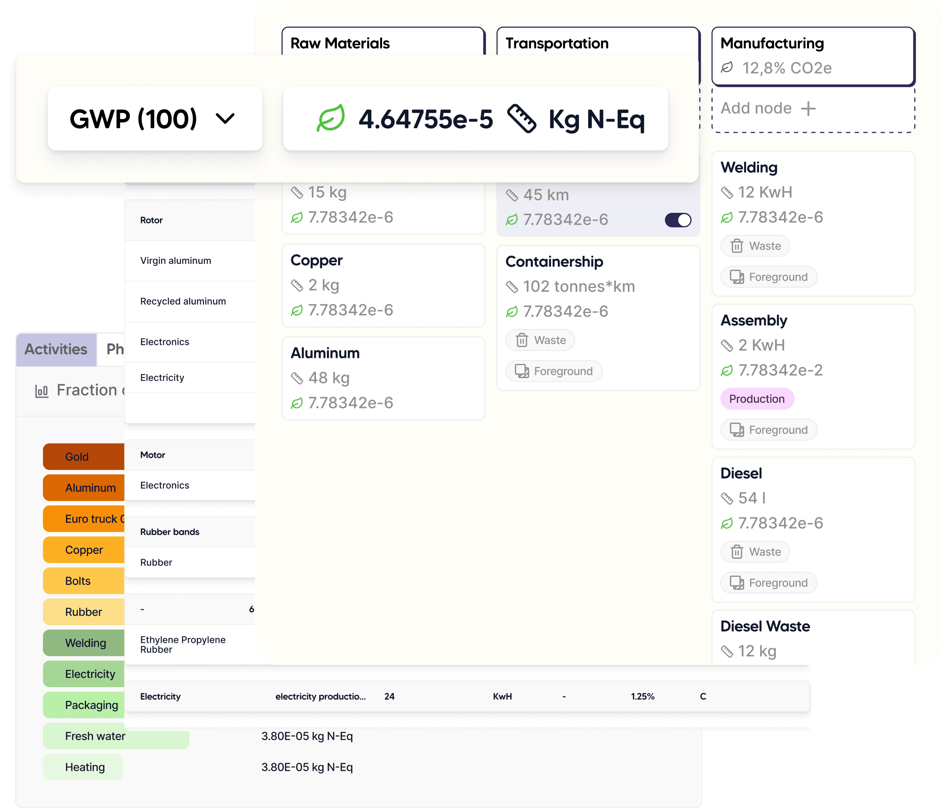
Task: Click the 1.25% value in Electricity row
Action: pos(642,696)
